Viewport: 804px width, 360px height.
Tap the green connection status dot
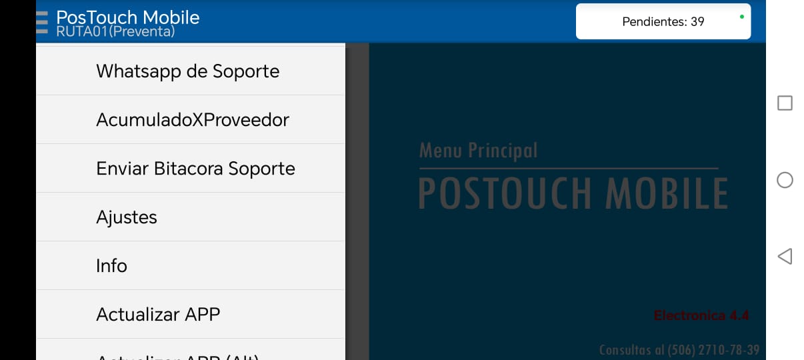tap(742, 16)
